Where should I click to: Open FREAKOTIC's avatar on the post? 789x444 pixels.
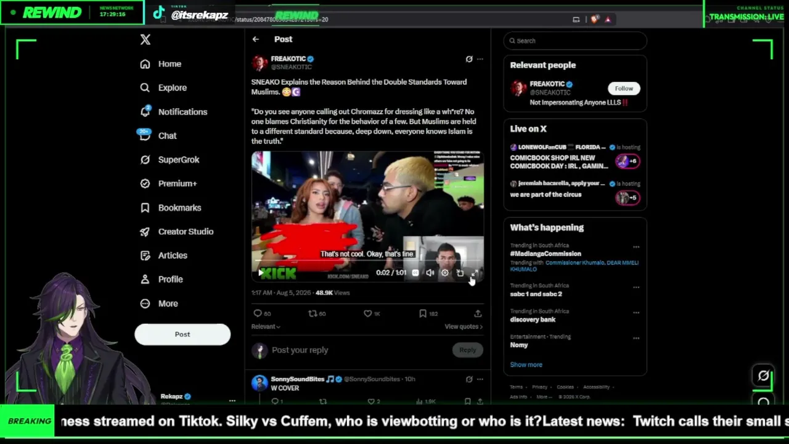click(x=260, y=63)
